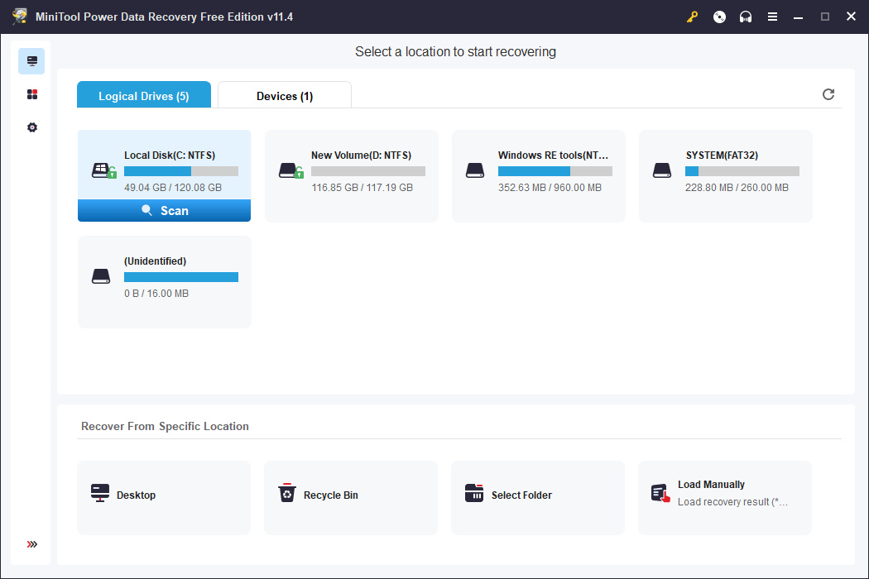Open the utilities grid sidebar icon

32,94
